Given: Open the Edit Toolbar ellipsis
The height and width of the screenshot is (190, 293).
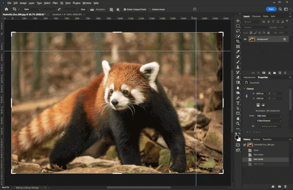Looking at the screenshot, I should click(x=238, y=129).
